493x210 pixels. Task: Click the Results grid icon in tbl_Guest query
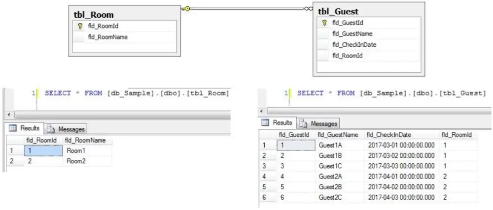[266, 122]
